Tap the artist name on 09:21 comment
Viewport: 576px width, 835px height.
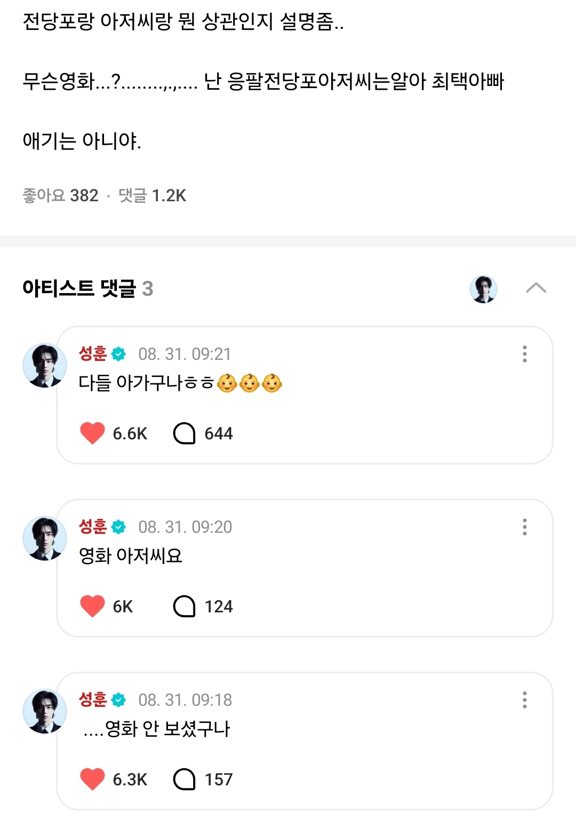[x=93, y=353]
